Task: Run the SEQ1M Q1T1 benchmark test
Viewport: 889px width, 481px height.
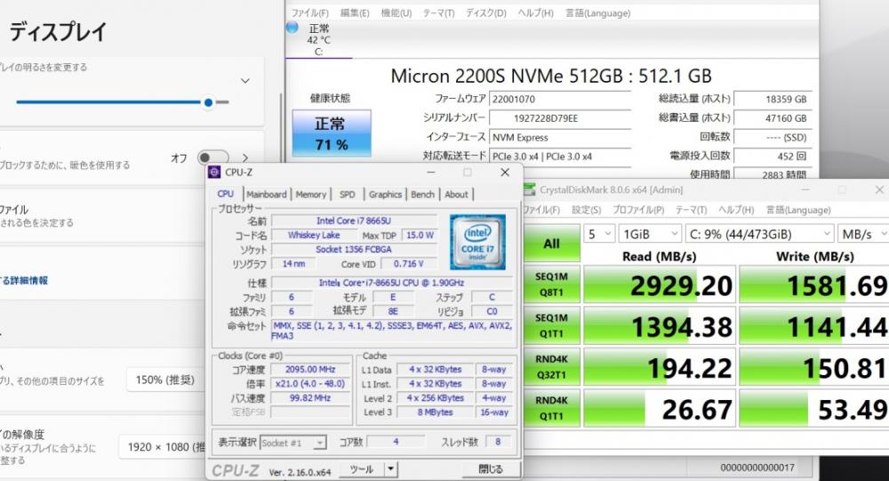Action: click(551, 325)
